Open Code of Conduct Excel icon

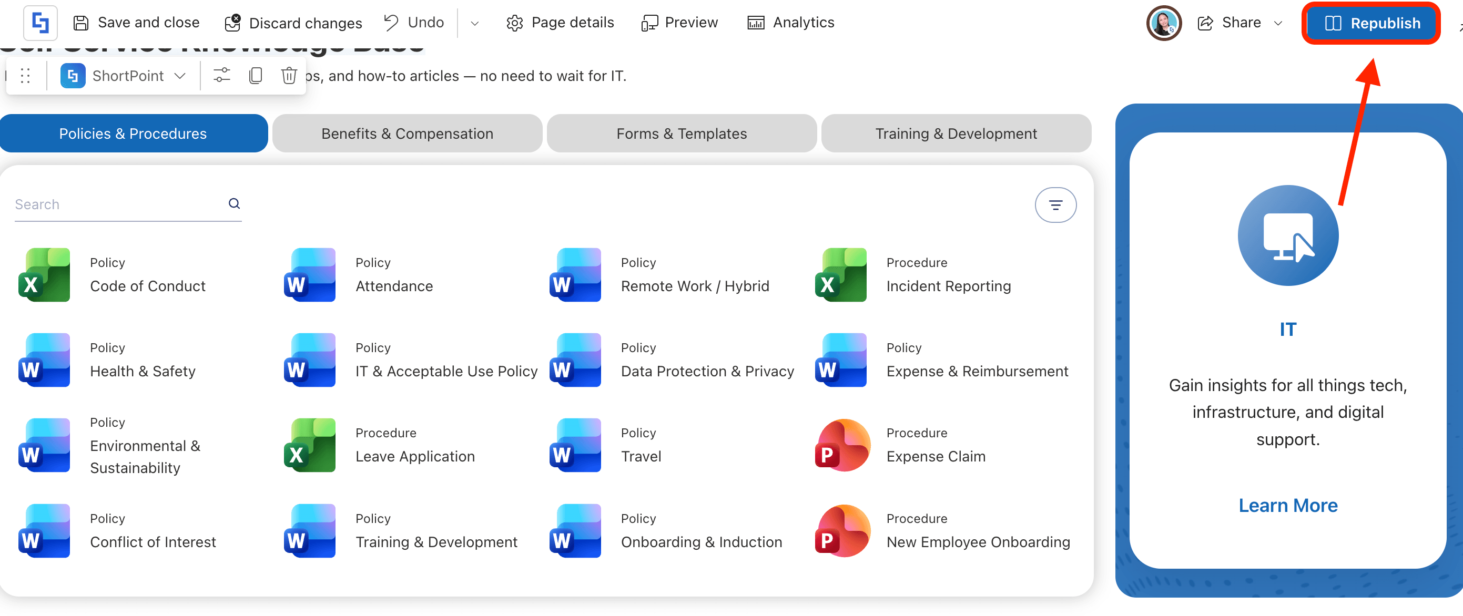tap(45, 275)
